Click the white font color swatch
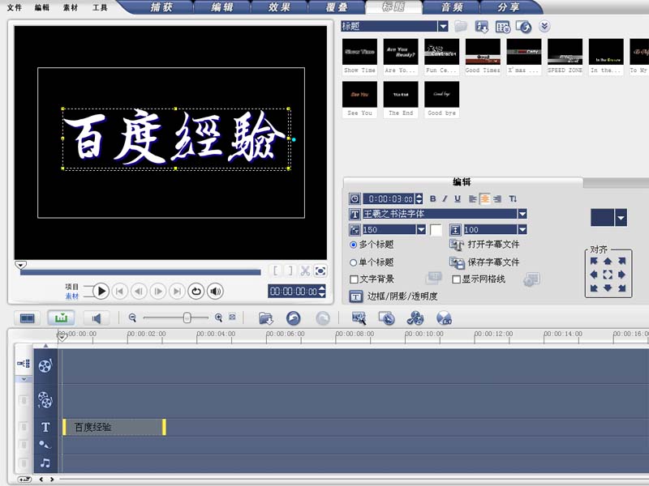The height and width of the screenshot is (486, 649). click(436, 230)
